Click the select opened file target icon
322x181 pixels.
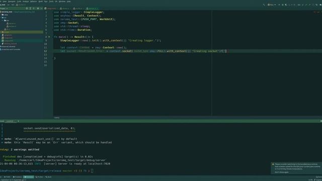(x=27, y=9)
